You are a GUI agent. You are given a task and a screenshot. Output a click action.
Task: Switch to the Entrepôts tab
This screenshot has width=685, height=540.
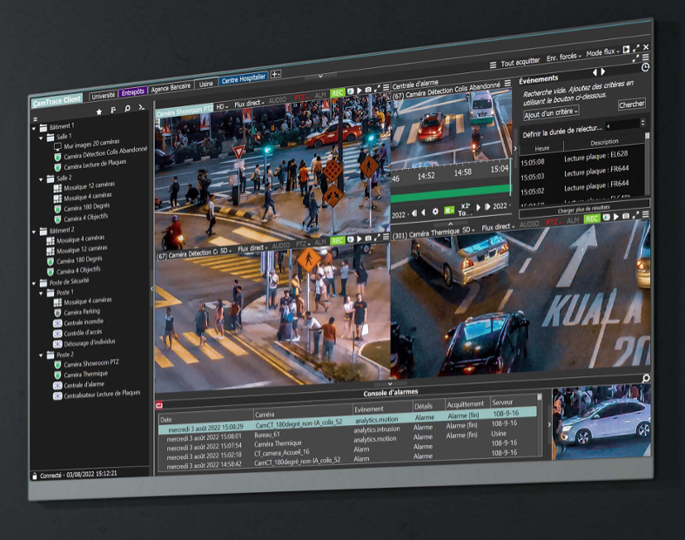click(x=133, y=92)
